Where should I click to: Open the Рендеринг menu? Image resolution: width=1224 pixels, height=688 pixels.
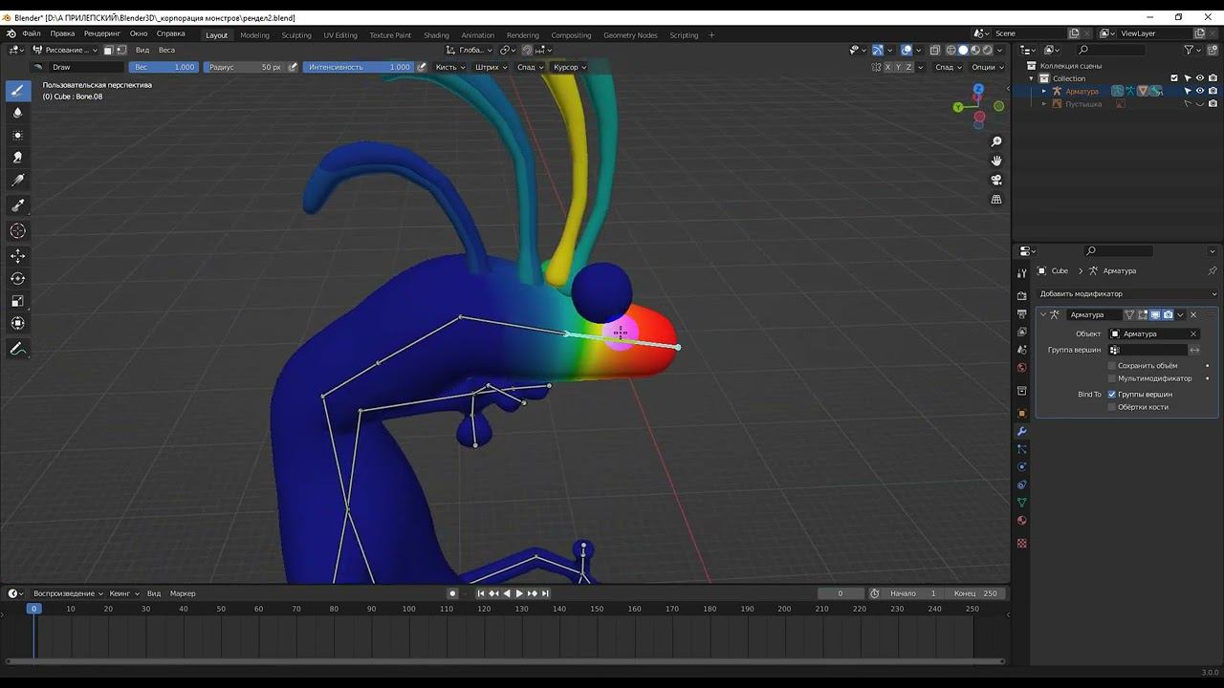click(102, 33)
